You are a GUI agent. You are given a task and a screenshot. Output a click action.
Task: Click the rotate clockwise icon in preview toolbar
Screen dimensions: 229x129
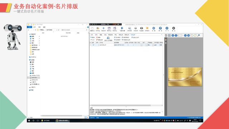[195, 35]
